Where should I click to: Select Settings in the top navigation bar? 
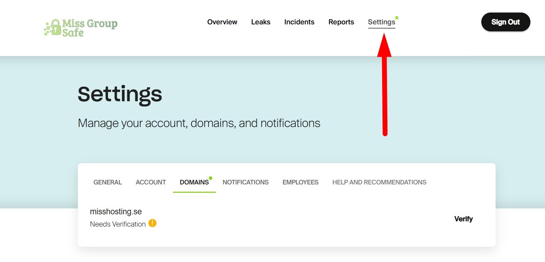381,22
